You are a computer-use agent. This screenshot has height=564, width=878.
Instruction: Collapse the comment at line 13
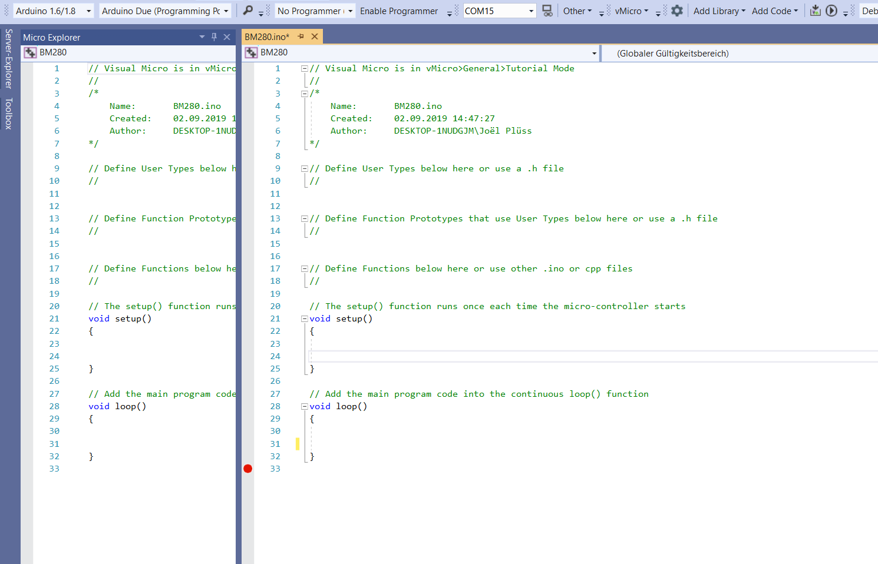click(305, 218)
